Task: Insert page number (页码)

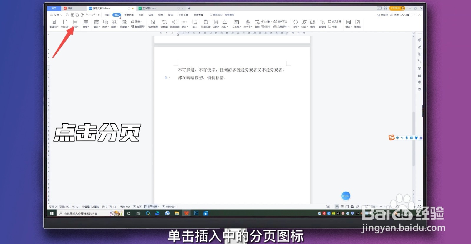Action: click(x=216, y=24)
